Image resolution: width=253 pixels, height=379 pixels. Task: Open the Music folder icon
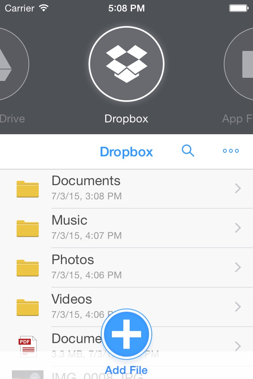[28, 228]
